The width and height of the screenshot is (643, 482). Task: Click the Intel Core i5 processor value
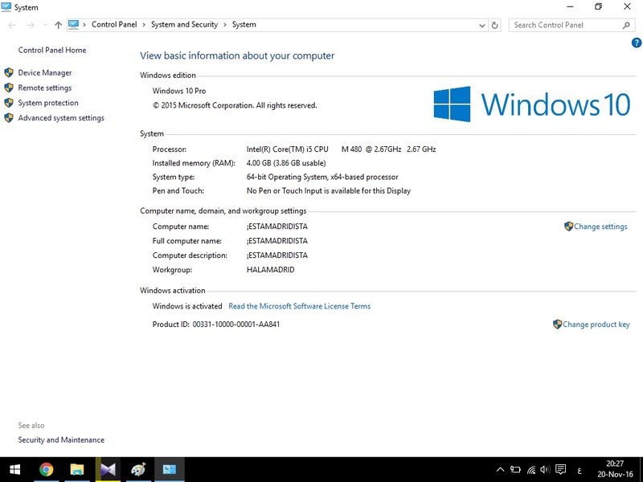(x=341, y=149)
